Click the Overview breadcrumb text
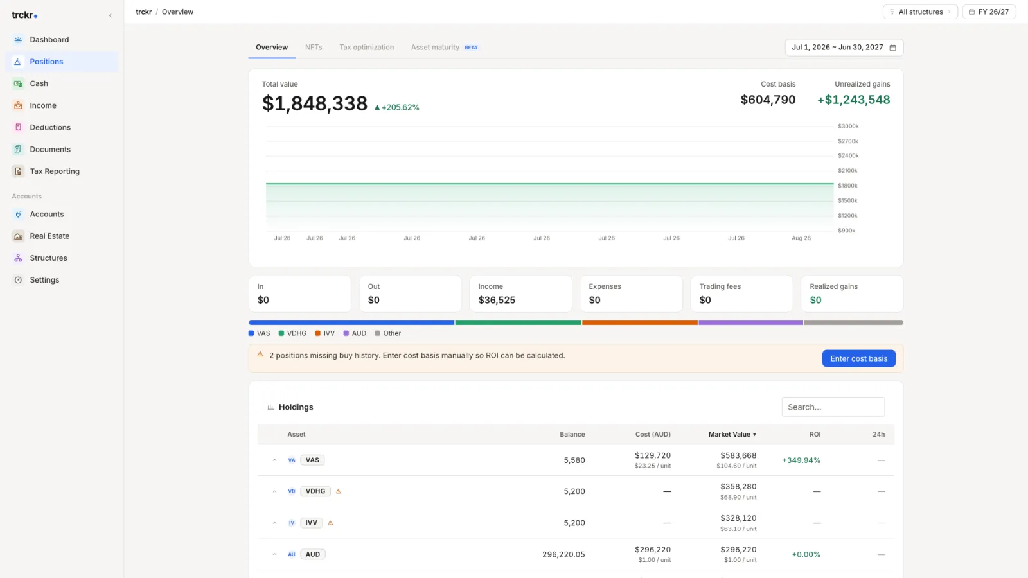Screen dimensions: 1028x578 (177, 12)
